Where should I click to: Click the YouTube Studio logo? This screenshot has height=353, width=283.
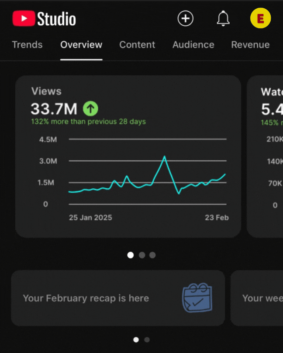(x=44, y=18)
